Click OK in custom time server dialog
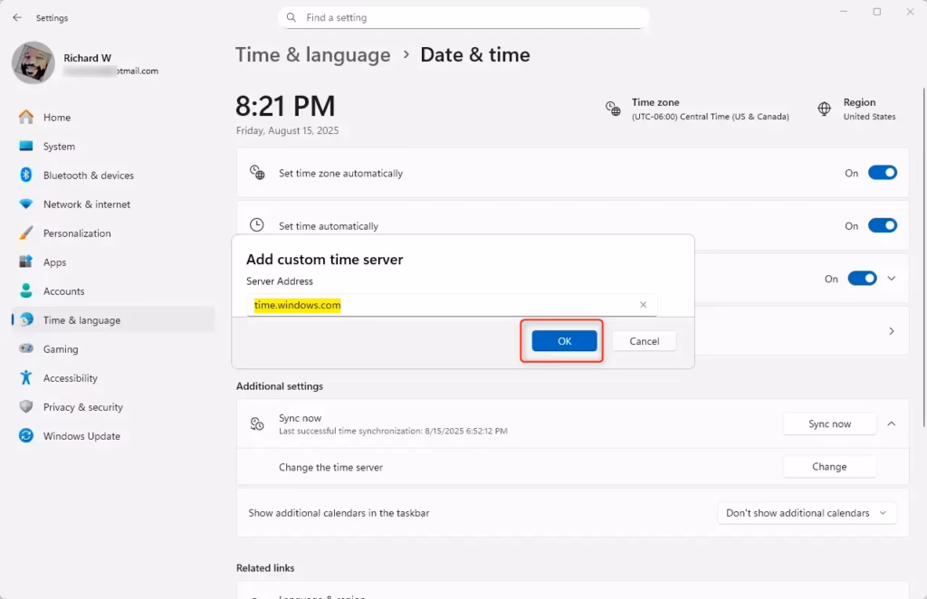The height and width of the screenshot is (599, 927). 564,341
